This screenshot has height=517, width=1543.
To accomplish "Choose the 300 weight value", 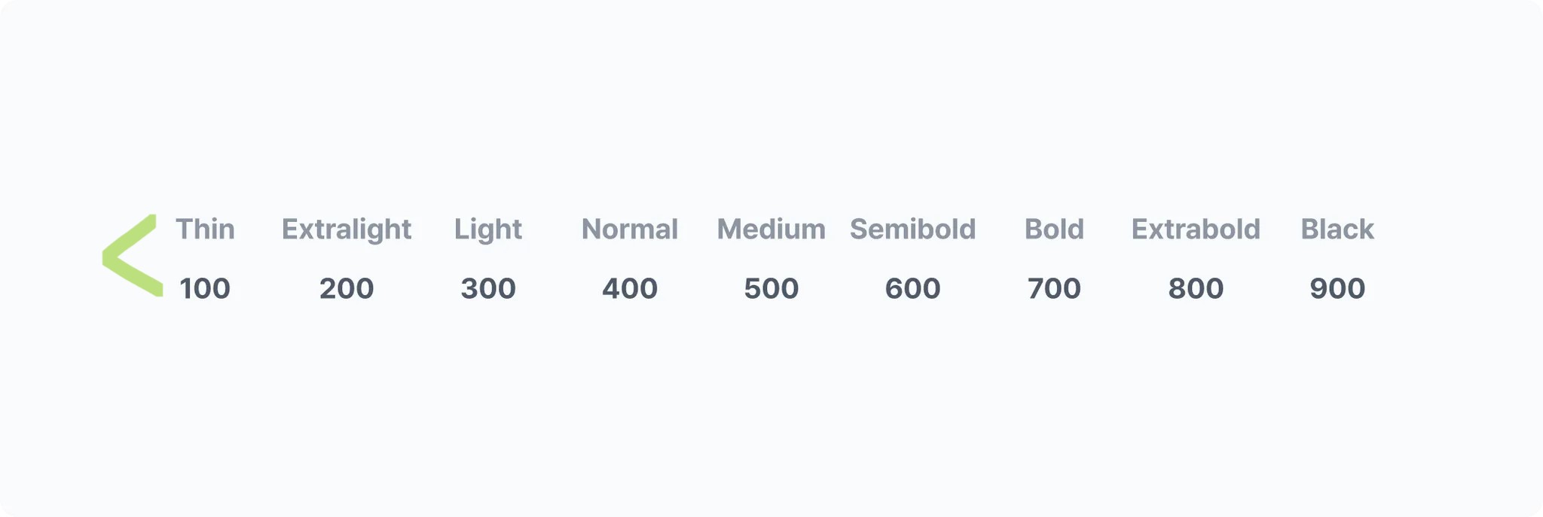I will tap(488, 288).
